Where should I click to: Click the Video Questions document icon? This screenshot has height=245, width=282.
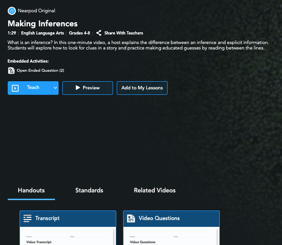click(x=131, y=218)
